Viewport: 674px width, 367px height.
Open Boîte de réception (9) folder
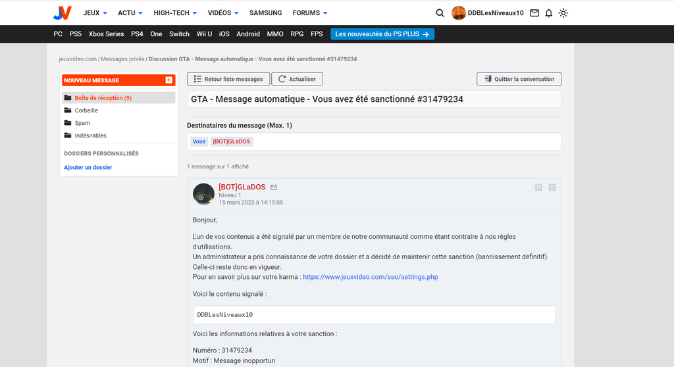118,97
